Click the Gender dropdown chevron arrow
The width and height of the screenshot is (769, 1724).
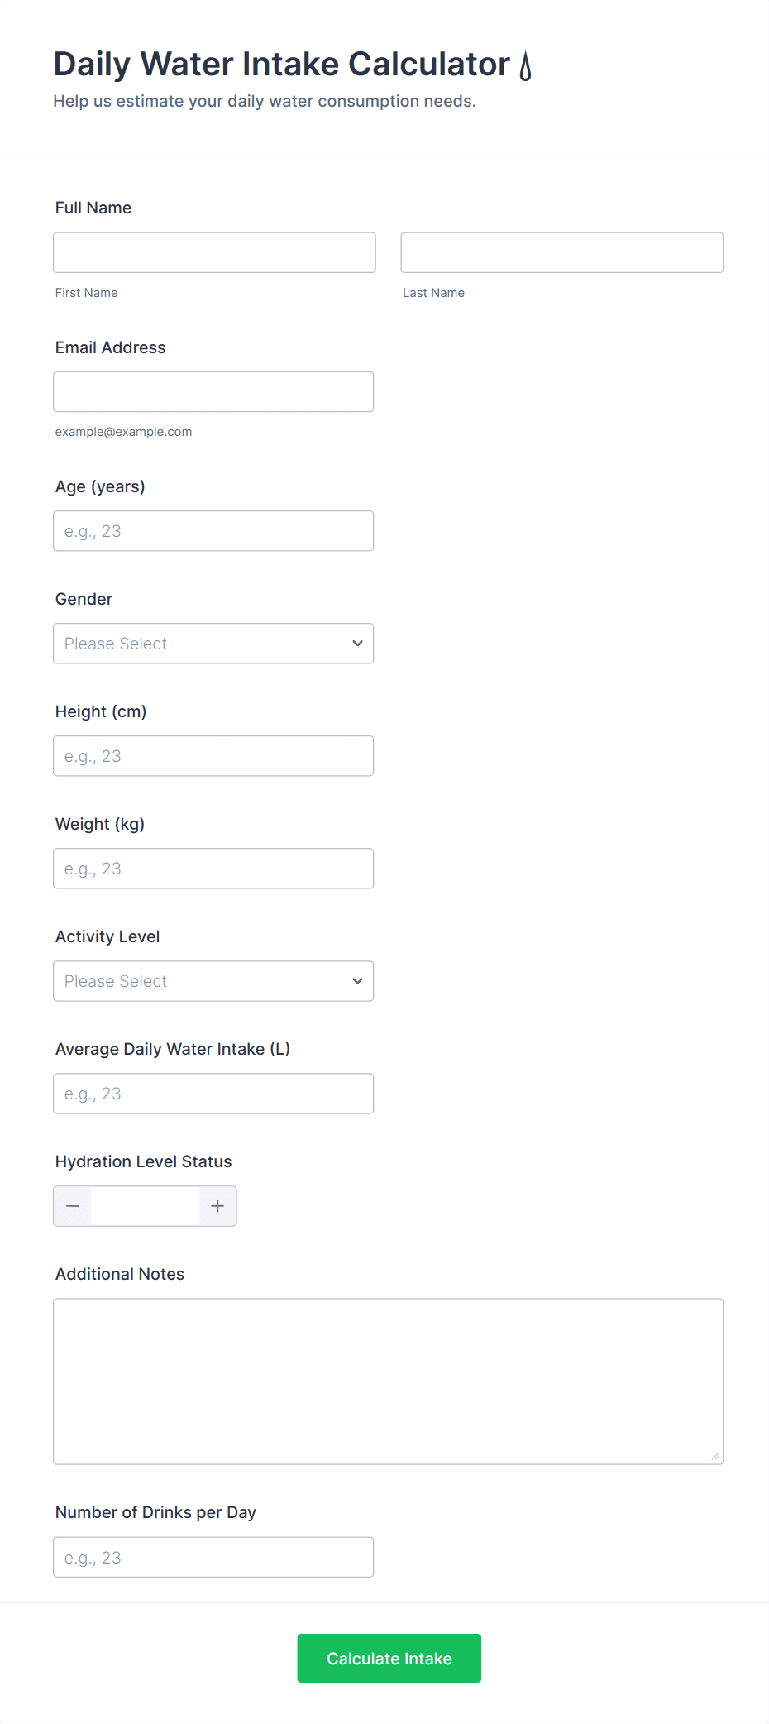[x=357, y=644]
